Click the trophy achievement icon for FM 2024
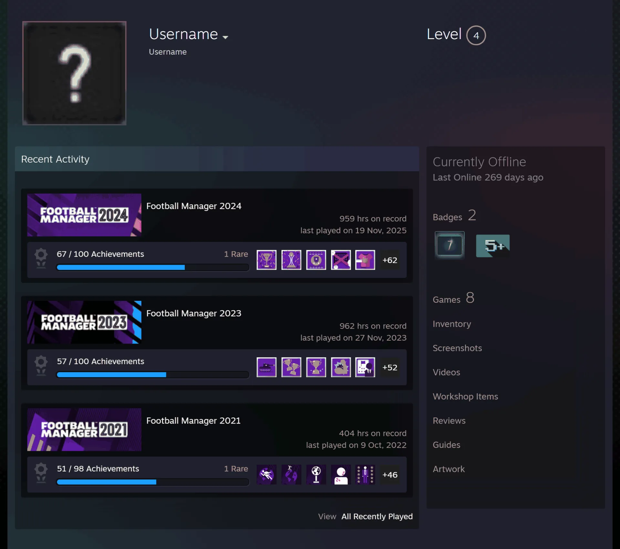 (x=266, y=260)
